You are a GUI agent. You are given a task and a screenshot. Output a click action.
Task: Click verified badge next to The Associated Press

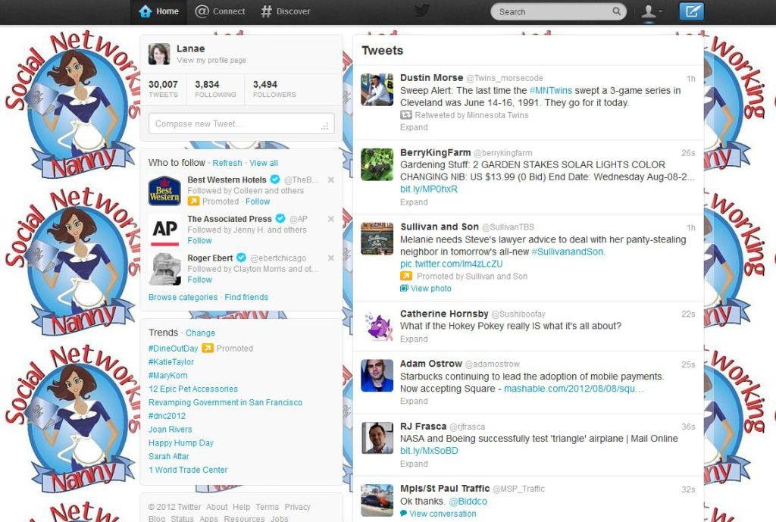coord(280,219)
